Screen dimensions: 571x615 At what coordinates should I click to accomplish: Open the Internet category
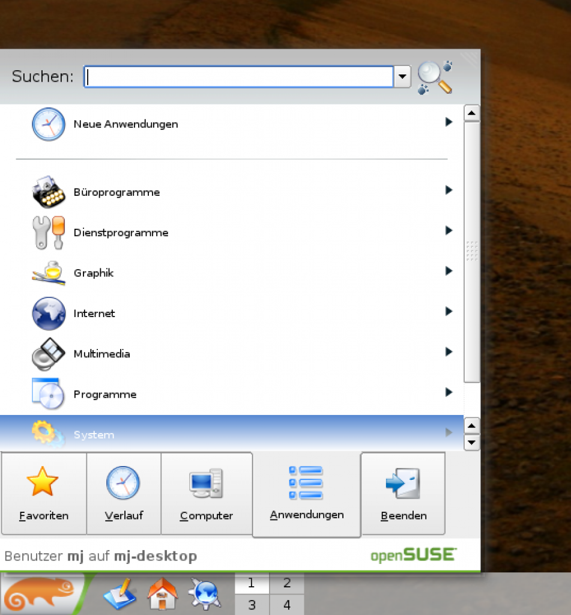tap(231, 314)
